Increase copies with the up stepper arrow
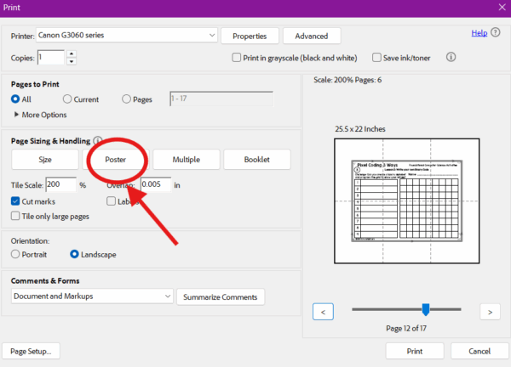Image resolution: width=511 pixels, height=367 pixels. pos(72,54)
